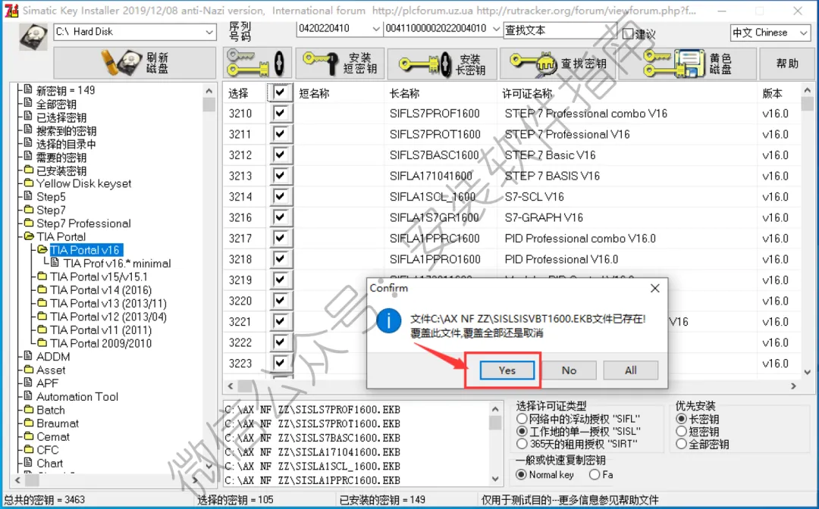Click No in the Confirm dialog
Viewport: 819px width, 509px height.
(569, 370)
